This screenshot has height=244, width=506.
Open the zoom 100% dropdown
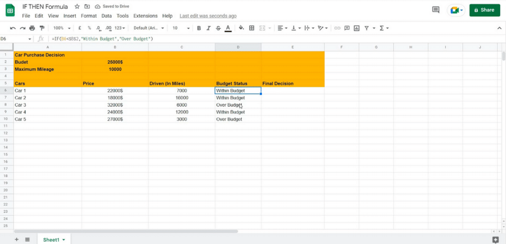click(61, 28)
